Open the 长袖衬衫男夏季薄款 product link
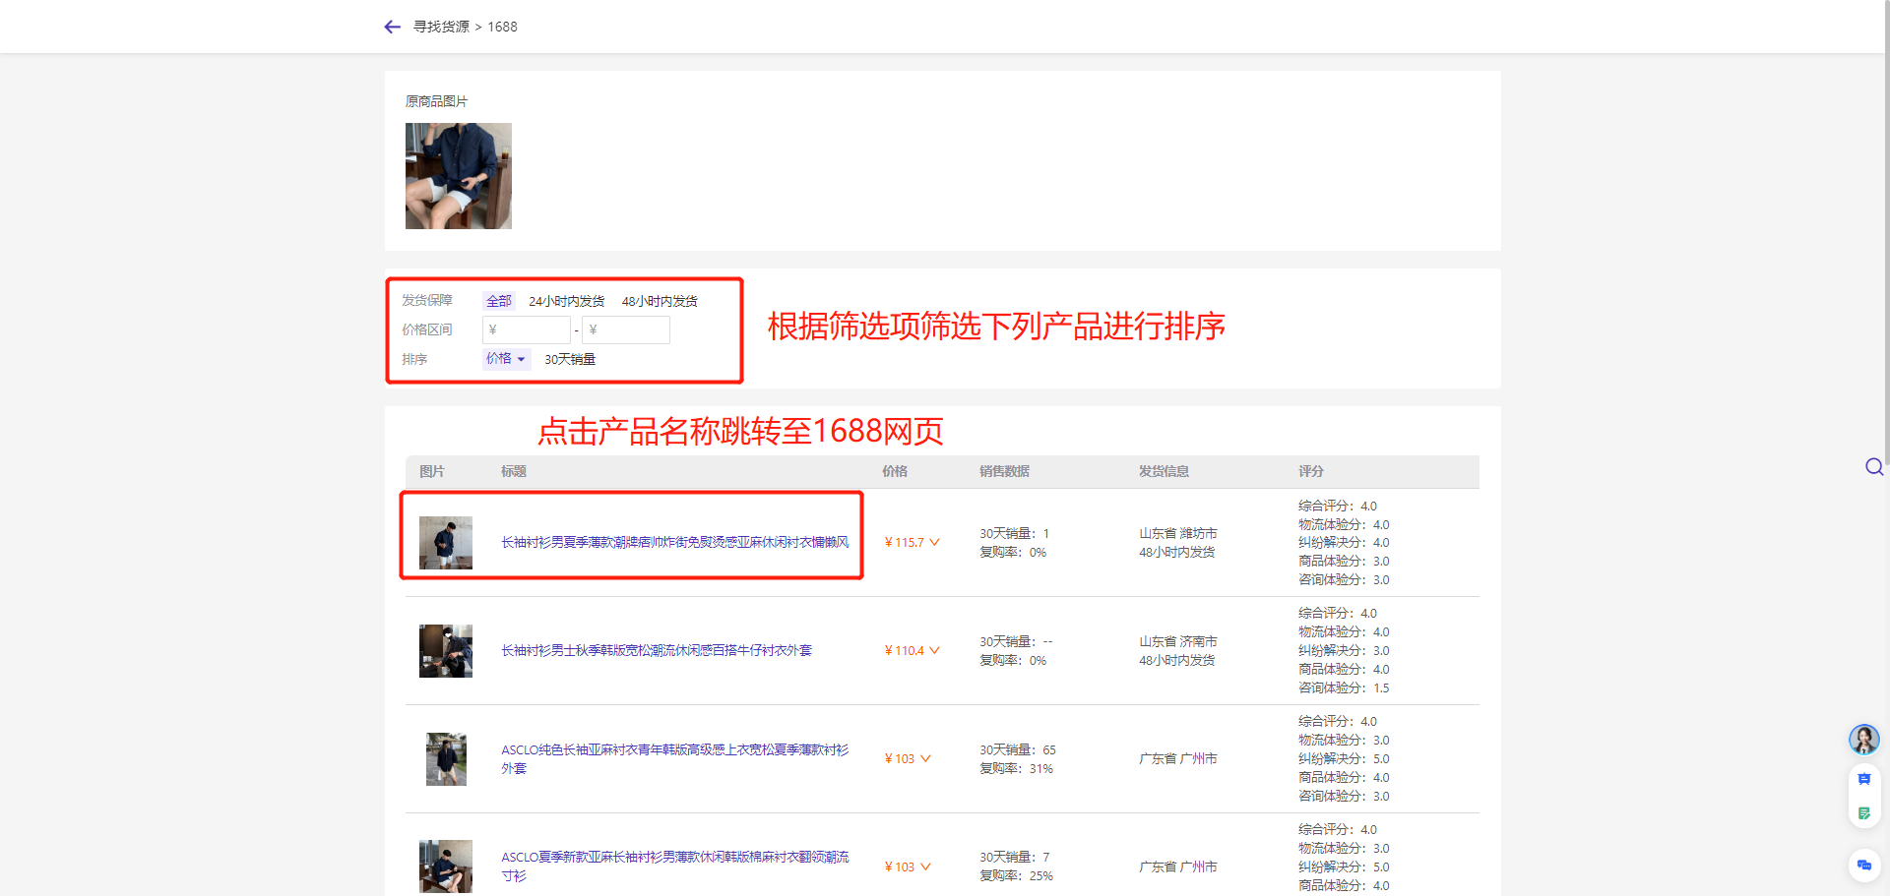The width and height of the screenshot is (1890, 896). tap(674, 542)
